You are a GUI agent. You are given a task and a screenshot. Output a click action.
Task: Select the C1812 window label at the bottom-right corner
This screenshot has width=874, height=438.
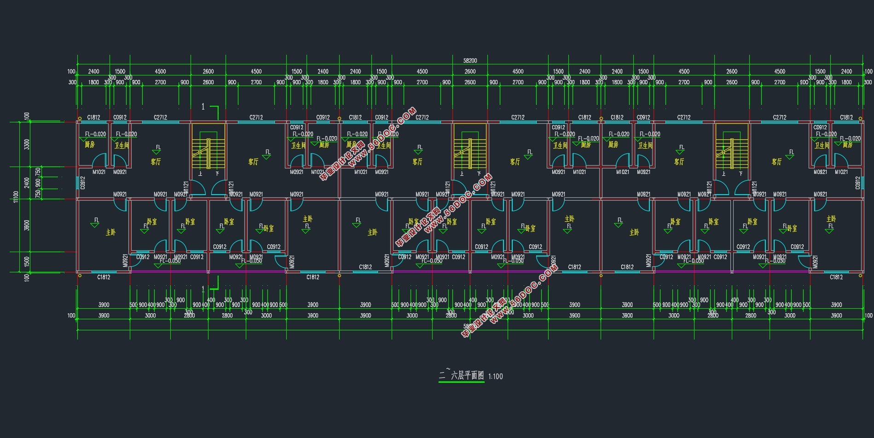coord(836,277)
